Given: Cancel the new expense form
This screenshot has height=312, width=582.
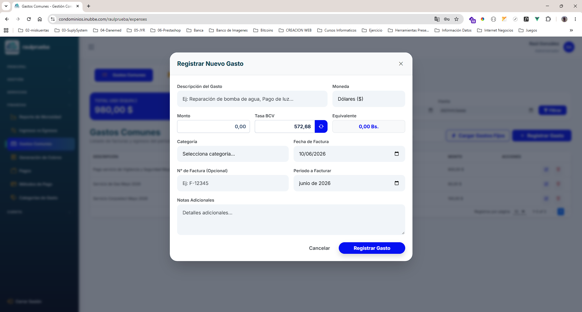Looking at the screenshot, I should point(319,248).
